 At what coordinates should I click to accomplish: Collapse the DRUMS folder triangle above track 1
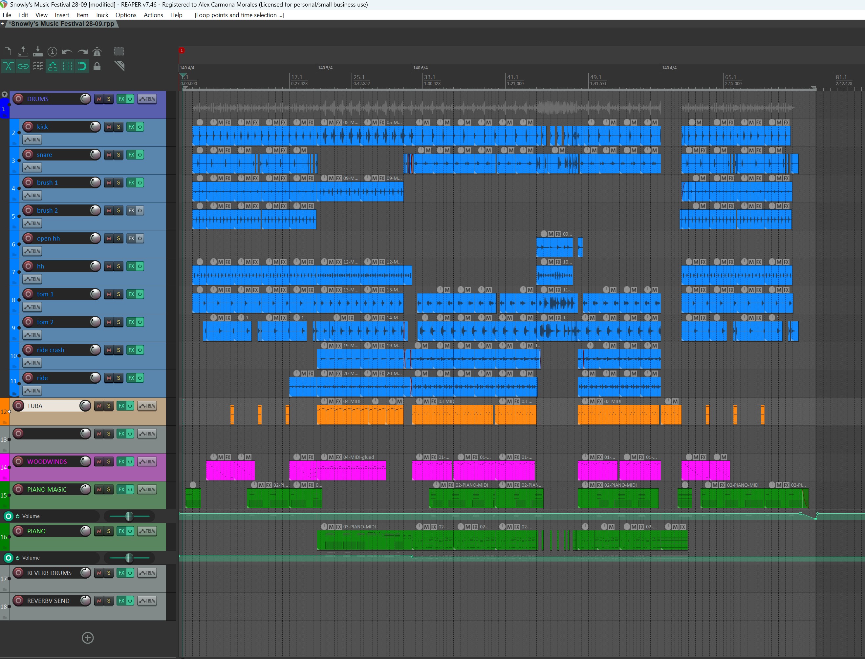click(4, 95)
